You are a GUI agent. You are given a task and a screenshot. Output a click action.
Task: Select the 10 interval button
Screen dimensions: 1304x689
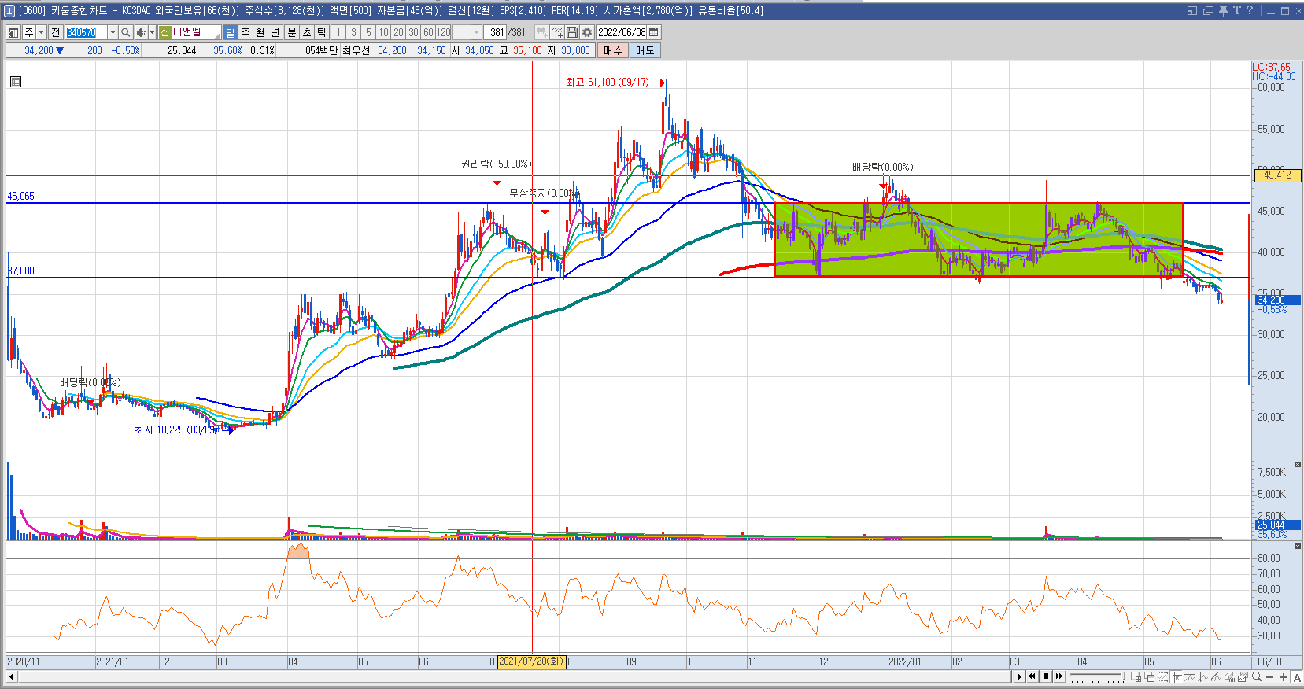383,32
